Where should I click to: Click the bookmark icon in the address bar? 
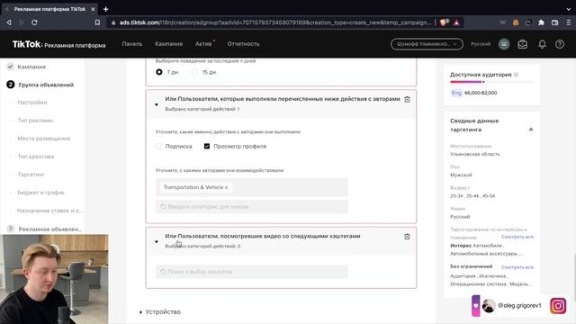click(x=97, y=22)
